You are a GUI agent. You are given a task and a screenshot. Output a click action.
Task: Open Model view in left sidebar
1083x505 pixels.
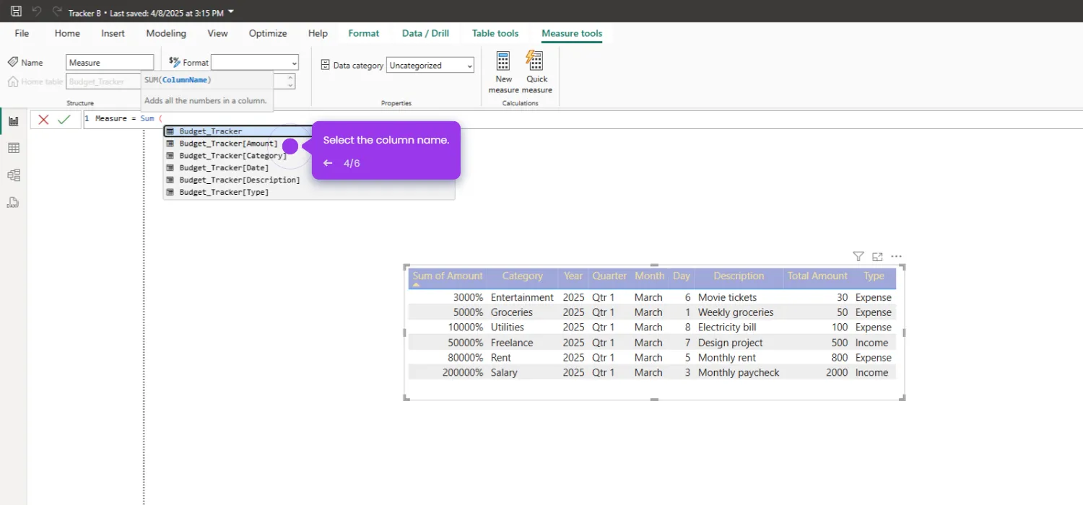pos(13,175)
